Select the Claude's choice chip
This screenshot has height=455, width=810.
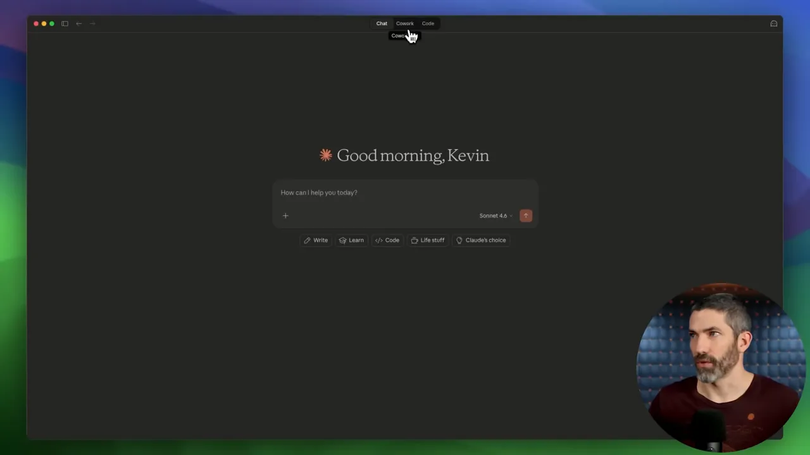pos(481,240)
